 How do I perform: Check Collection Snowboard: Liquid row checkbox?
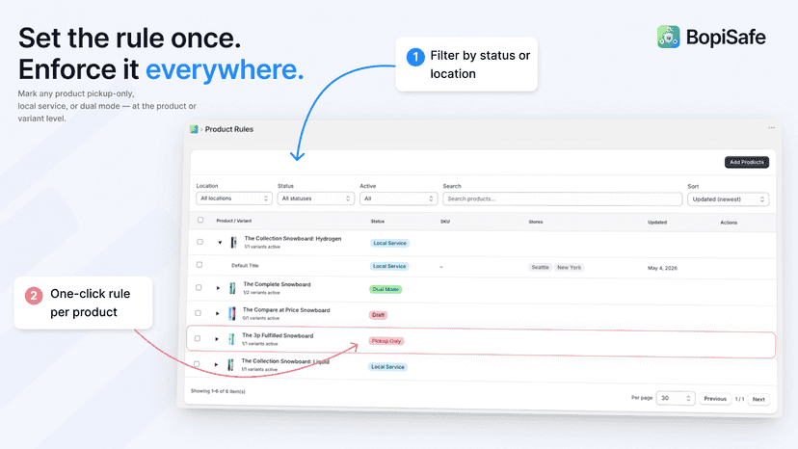(197, 364)
